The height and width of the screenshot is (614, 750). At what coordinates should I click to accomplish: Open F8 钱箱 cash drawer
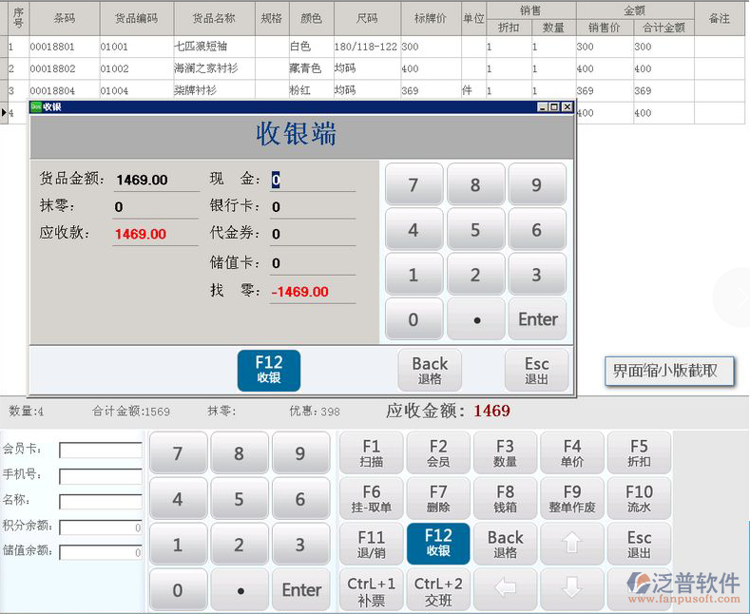pos(506,498)
